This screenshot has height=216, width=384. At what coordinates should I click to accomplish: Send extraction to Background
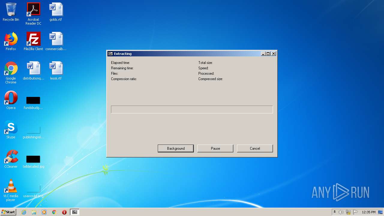pos(176,148)
